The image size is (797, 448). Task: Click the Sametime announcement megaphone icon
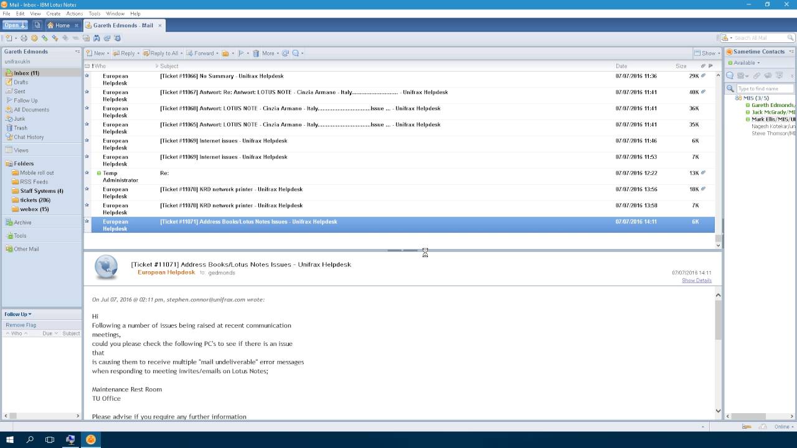coord(768,75)
